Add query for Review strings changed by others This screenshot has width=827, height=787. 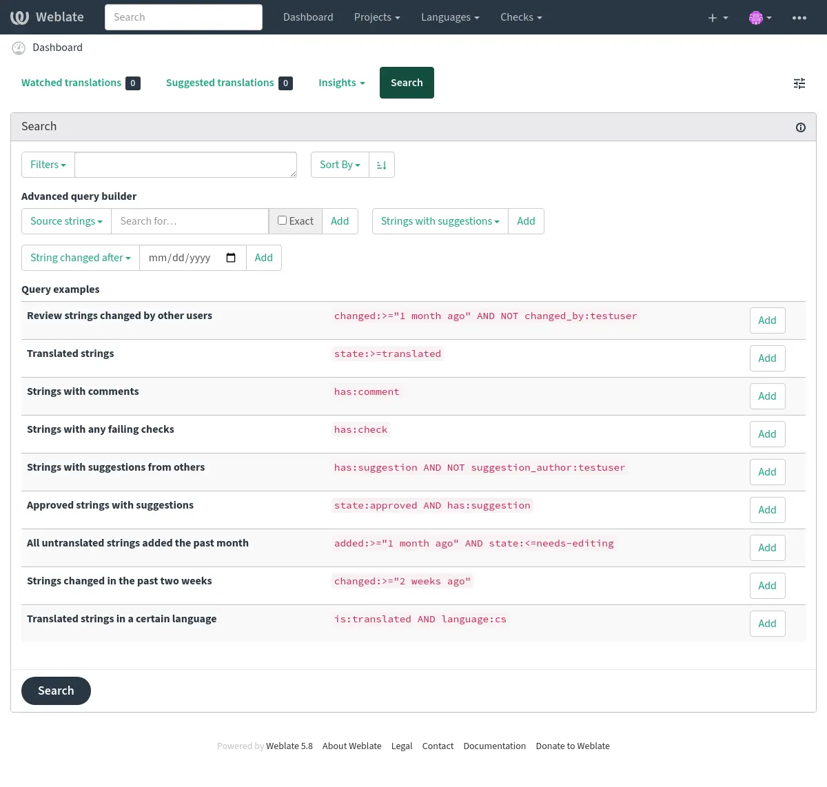(767, 320)
